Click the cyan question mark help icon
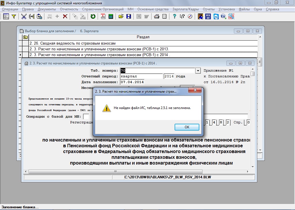295x210 pixels. pos(174,16)
